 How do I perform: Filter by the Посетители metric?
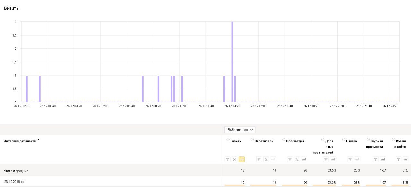pyautogui.click(x=259, y=159)
